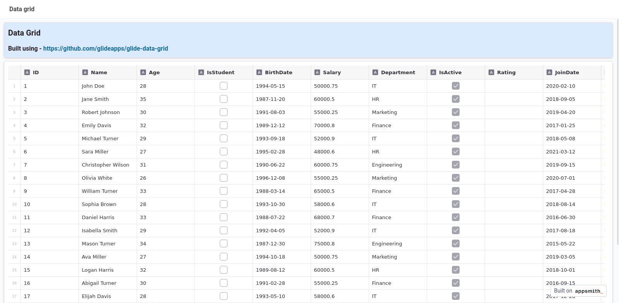The height and width of the screenshot is (303, 619).
Task: Open the glide-data-grid GitHub link
Action: [105, 48]
